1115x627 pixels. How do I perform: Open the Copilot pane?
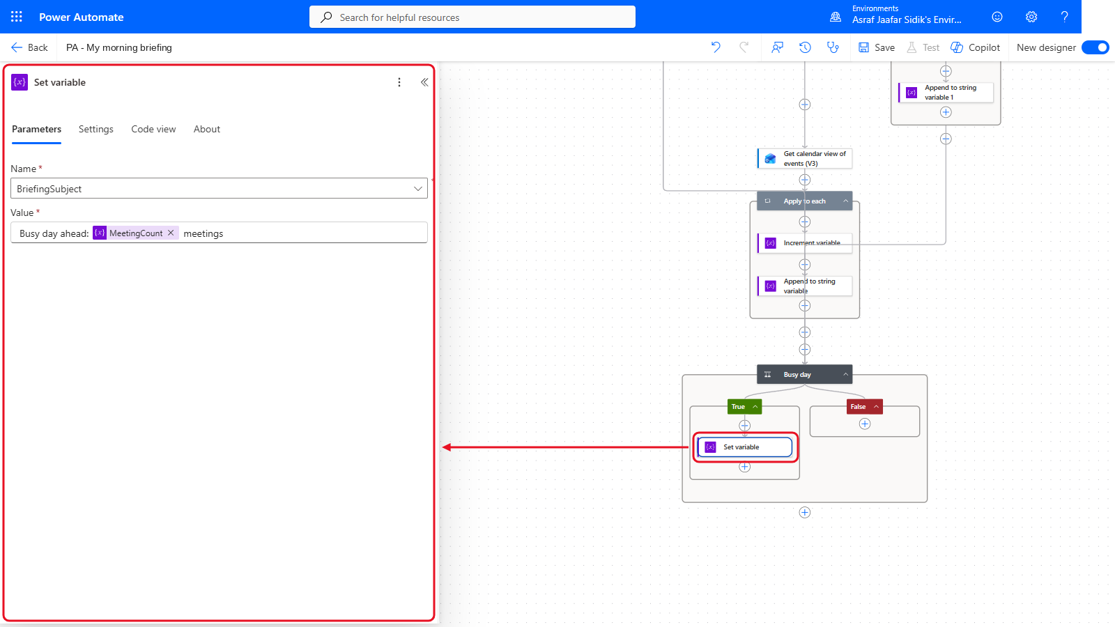click(976, 47)
